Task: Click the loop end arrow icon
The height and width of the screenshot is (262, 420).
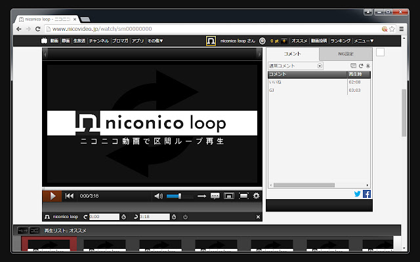Action: point(136,217)
